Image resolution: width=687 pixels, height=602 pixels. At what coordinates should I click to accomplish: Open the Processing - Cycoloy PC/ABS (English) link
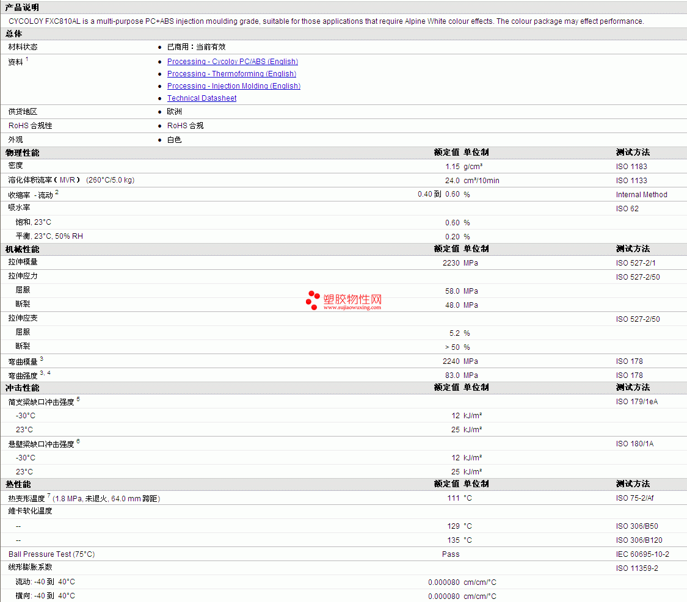pos(232,62)
